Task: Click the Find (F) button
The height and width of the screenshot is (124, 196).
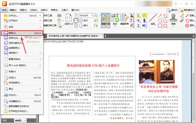Action: pos(172,10)
